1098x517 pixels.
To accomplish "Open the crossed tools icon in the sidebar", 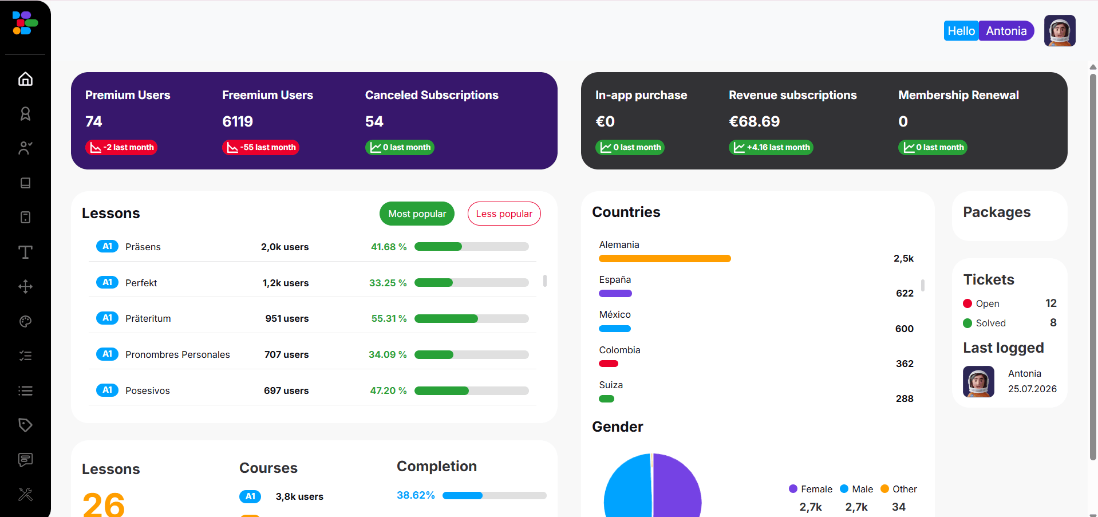I will (x=25, y=494).
